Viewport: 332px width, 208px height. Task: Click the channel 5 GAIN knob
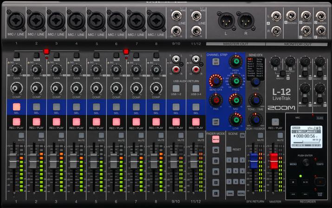(96, 70)
